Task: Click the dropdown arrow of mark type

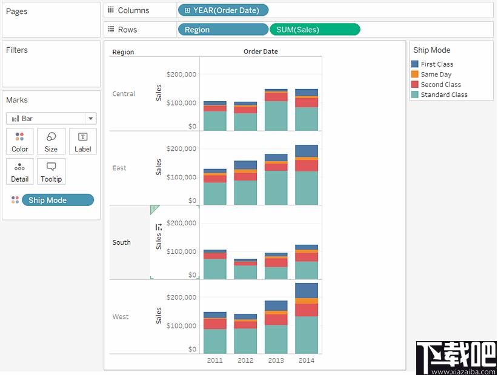Action: point(91,119)
